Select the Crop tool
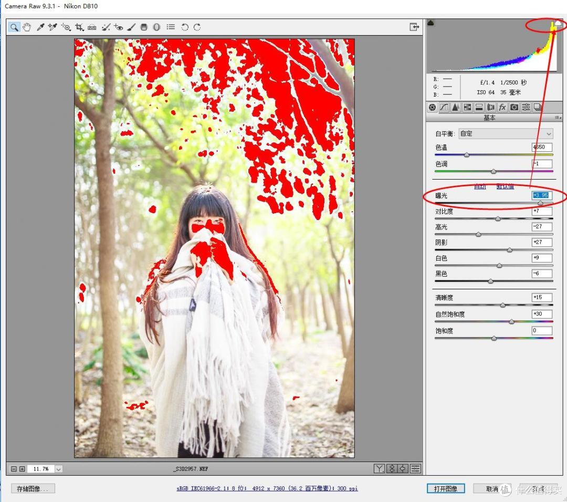The height and width of the screenshot is (502, 567). coord(79,27)
